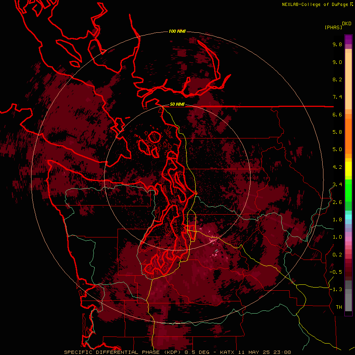
Task: Click the 11 MAY 25 23:00 timestamp
Action: tap(264, 352)
